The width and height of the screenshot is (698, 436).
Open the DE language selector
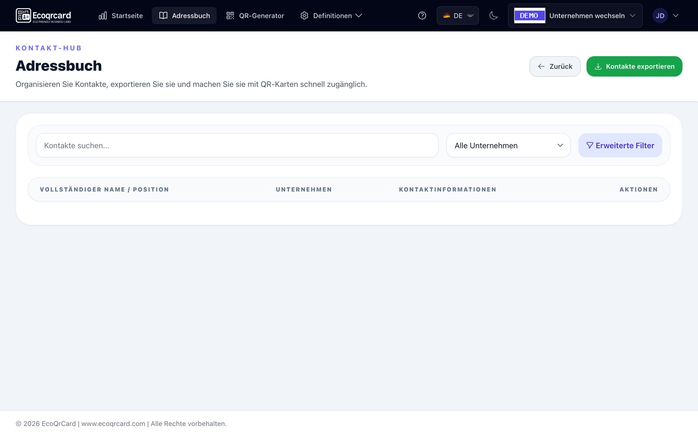(x=458, y=16)
